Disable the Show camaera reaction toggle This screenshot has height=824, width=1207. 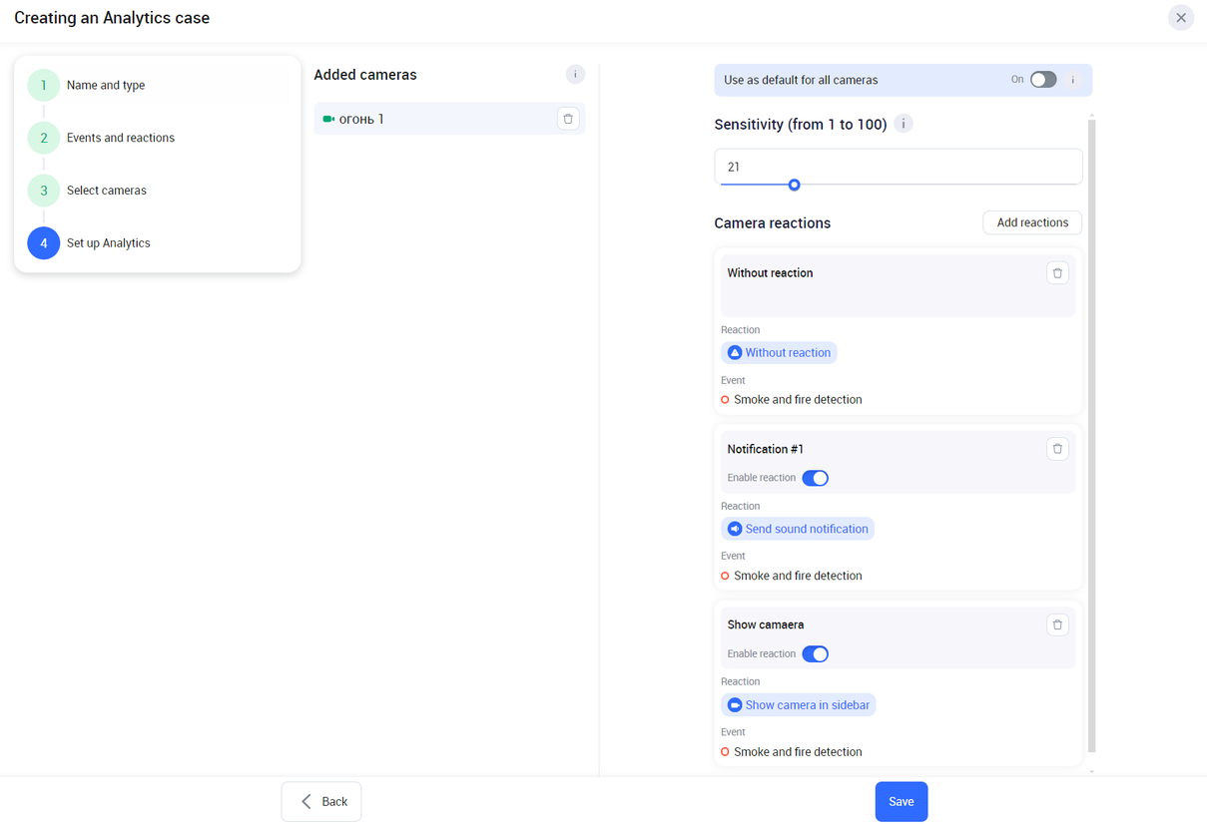[815, 654]
